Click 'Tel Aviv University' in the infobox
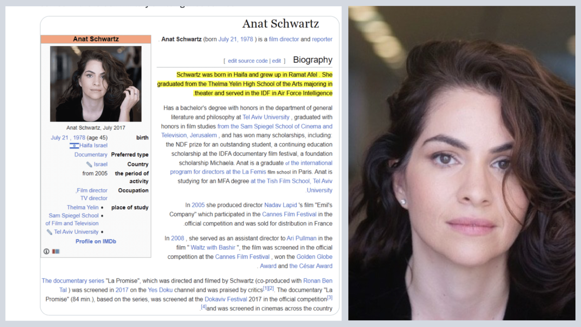581x327 pixels. 76,232
